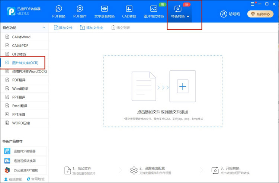279x183 pixels.
Task: Click the 添加文件夹 button
Action: coord(92,28)
